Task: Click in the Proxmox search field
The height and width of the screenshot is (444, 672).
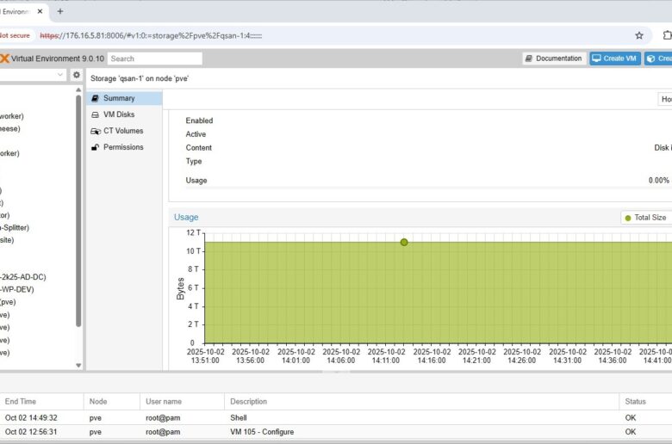Action: [155, 59]
